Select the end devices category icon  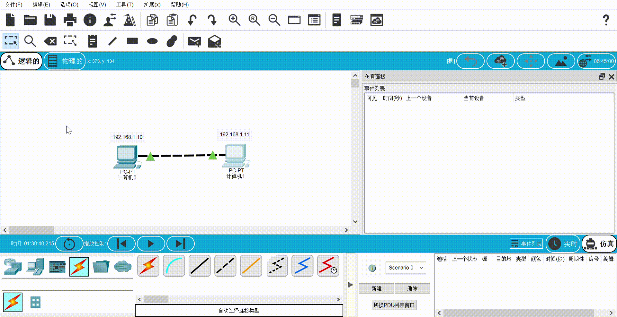tap(35, 267)
